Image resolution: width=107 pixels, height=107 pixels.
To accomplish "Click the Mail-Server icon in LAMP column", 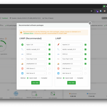I will point(58,73).
